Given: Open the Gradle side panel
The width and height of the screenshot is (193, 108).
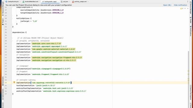Looking at the screenshot, I should pyautogui.click(x=191, y=20).
